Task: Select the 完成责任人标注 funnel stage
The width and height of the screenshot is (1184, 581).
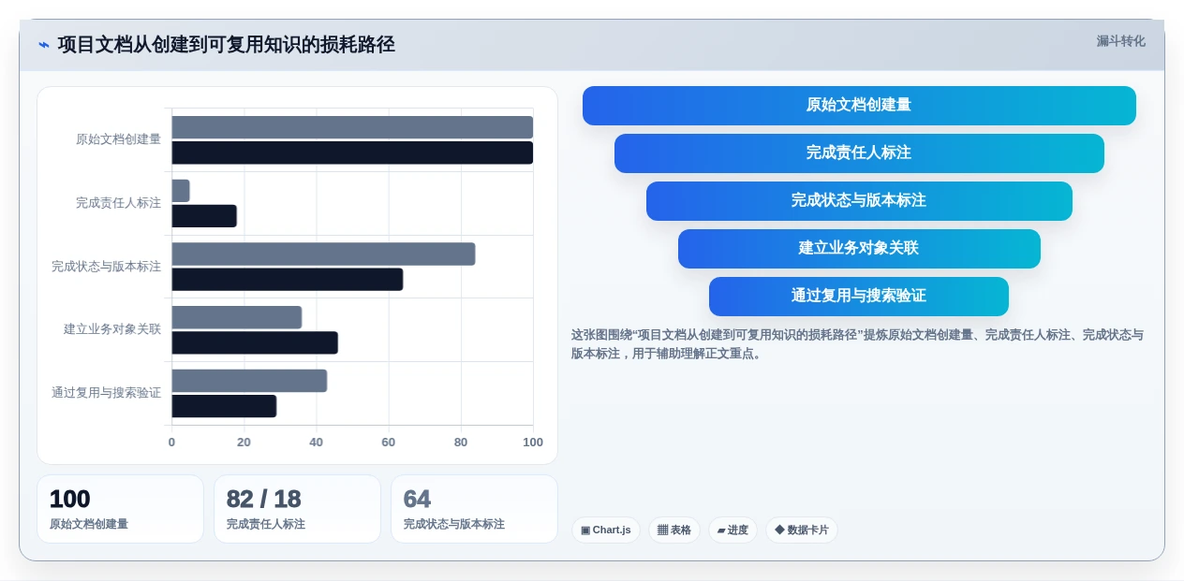Action: click(859, 153)
